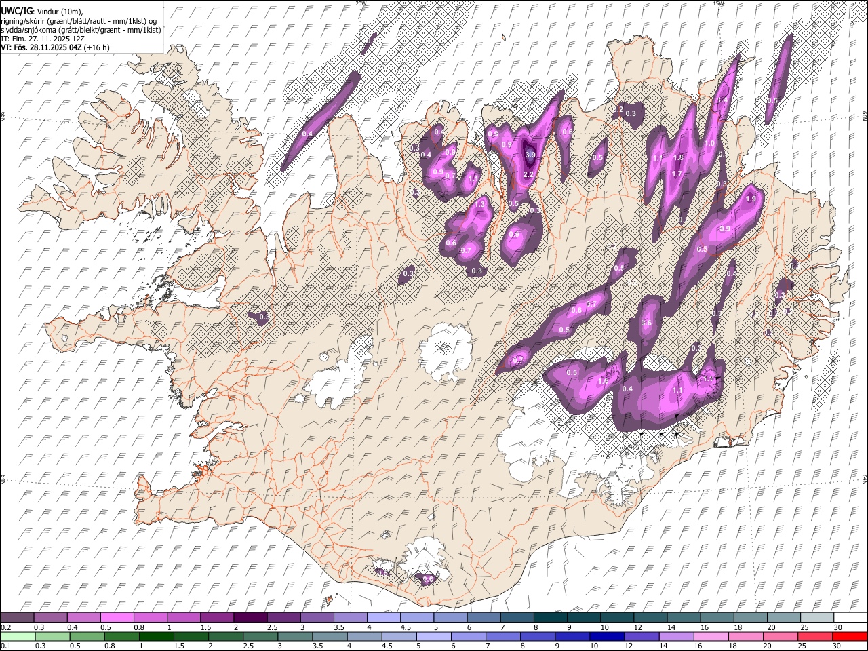868x651 pixels.
Task: Click the "3.9" snowfall value on the map
Action: click(x=530, y=155)
